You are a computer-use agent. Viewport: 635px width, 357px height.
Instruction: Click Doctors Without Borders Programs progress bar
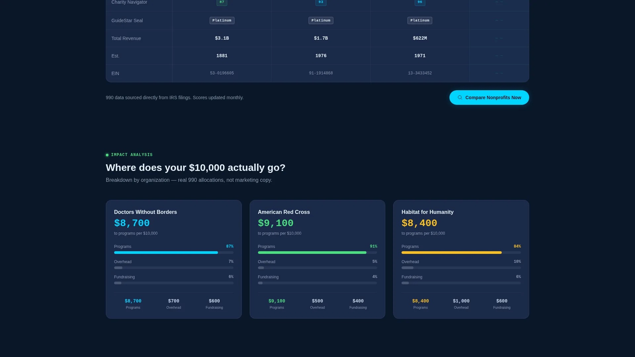click(x=174, y=253)
